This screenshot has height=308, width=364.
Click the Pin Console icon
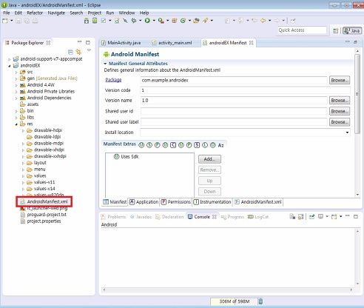click(311, 217)
